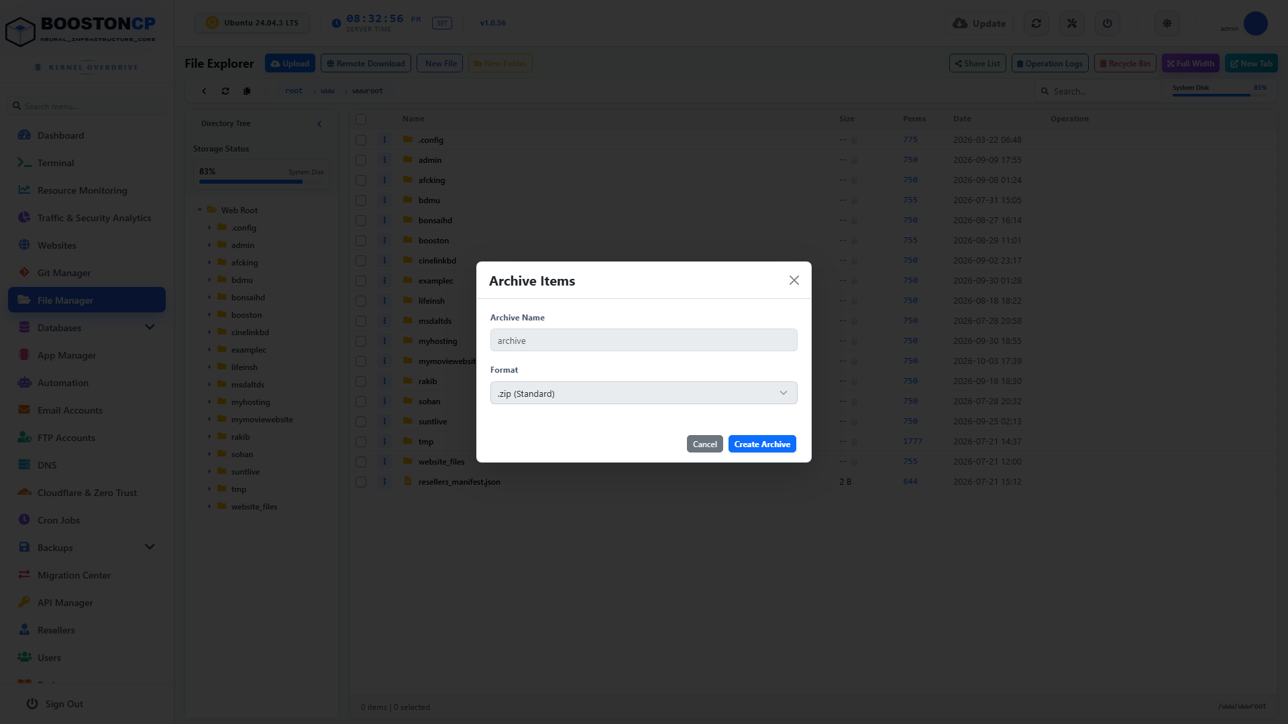The height and width of the screenshot is (724, 1288).
Task: Click the refresh icon in the top header
Action: (x=1036, y=23)
